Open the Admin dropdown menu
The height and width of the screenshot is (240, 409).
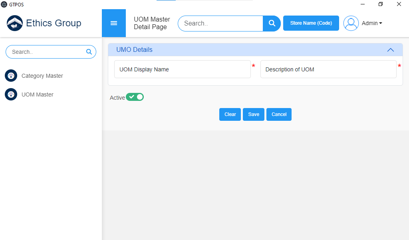tap(372, 23)
